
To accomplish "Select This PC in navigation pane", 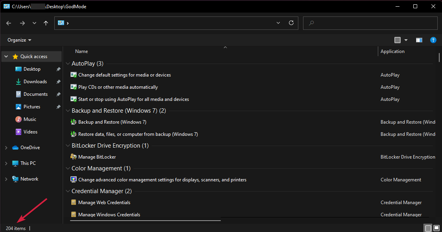I will (x=28, y=163).
